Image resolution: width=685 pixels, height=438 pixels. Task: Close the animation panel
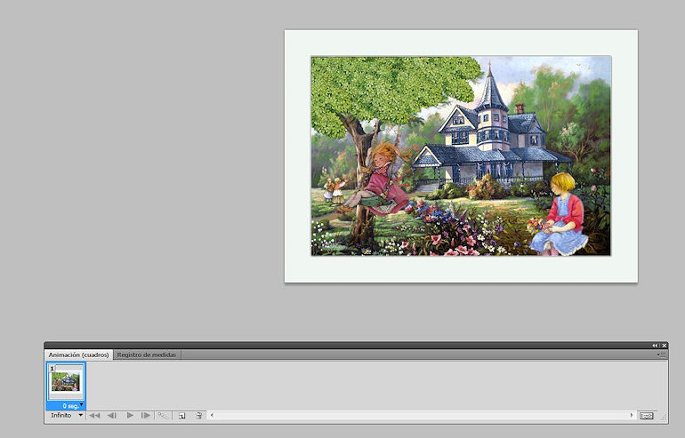point(664,346)
